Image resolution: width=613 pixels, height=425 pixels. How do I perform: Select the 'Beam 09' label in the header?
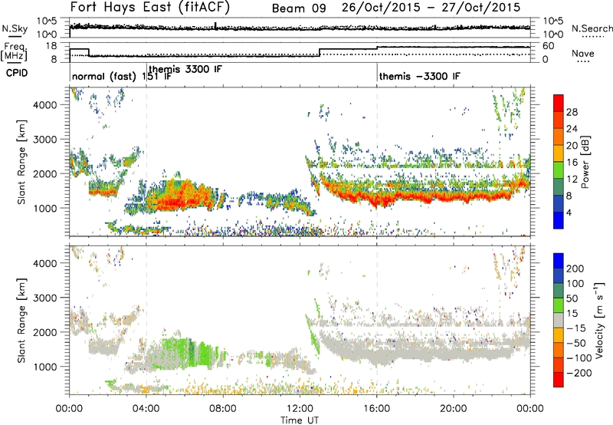pos(299,8)
